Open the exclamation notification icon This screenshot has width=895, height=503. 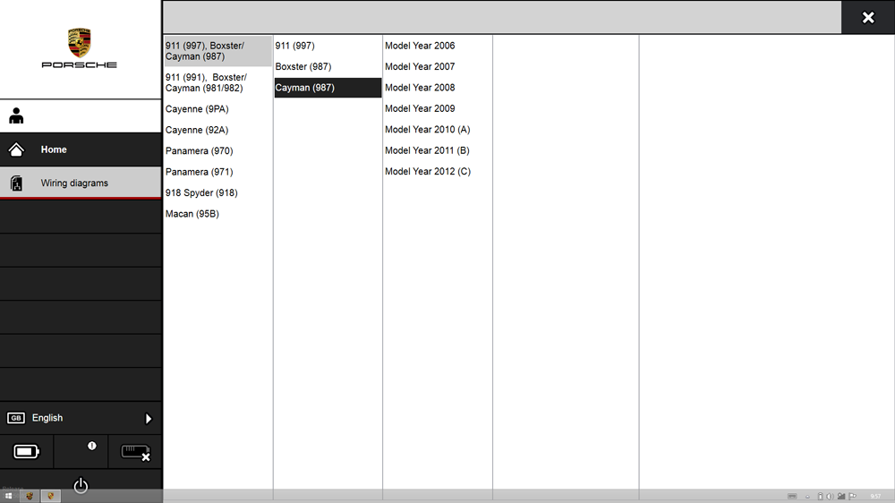92,446
